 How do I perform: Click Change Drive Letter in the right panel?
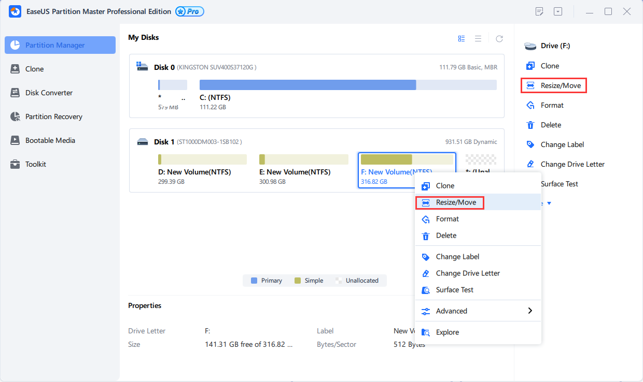(572, 164)
